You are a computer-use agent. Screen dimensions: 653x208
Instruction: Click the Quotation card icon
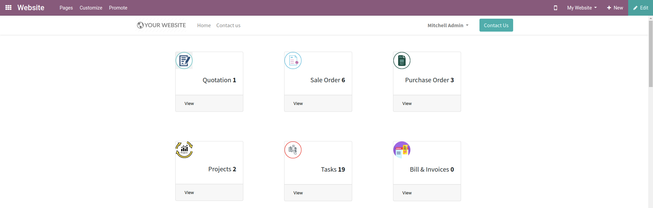[184, 60]
